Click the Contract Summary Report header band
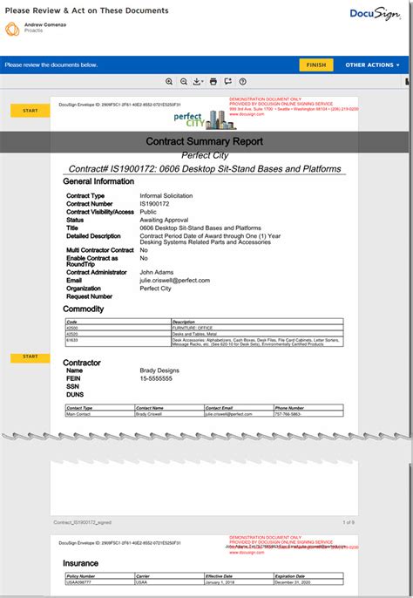The image size is (413, 598). [205, 142]
